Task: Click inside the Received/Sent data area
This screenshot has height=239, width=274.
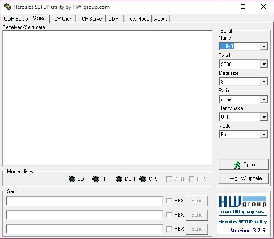Action: tap(107, 98)
